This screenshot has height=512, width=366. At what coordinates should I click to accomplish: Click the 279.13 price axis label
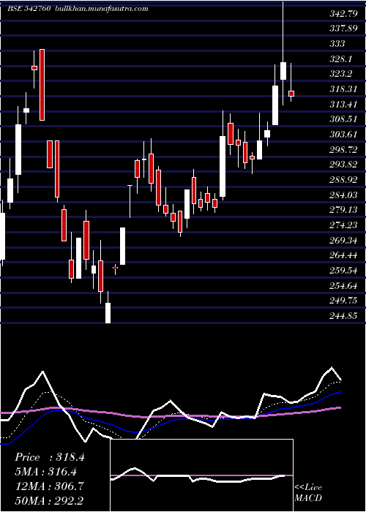343,210
